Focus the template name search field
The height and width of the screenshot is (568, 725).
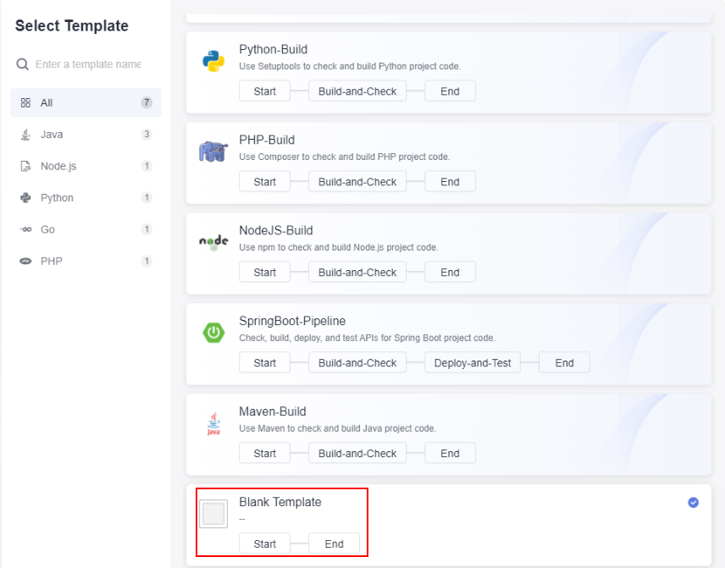tap(89, 64)
